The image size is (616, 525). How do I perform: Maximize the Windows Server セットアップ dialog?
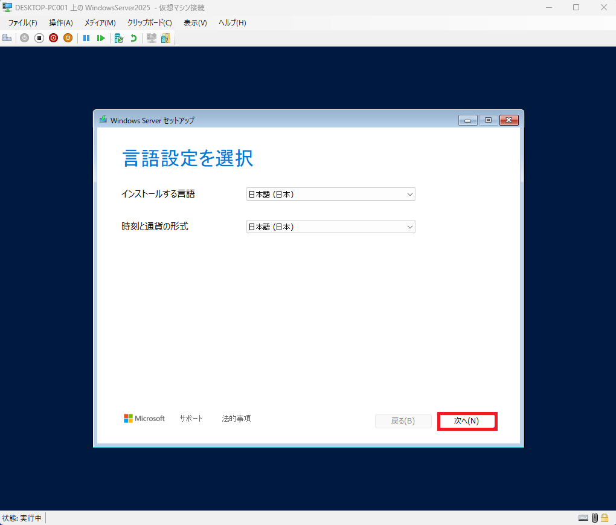(489, 120)
